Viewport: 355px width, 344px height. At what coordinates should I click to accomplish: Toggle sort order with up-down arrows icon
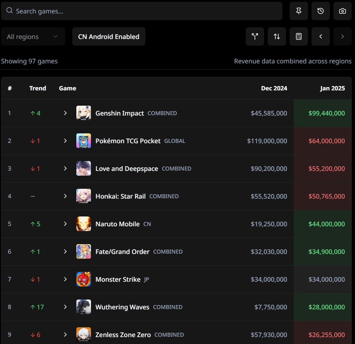(x=277, y=36)
